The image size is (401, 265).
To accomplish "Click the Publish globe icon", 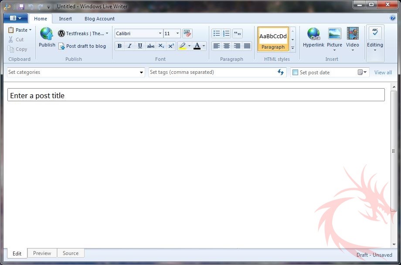I will pos(47,34).
